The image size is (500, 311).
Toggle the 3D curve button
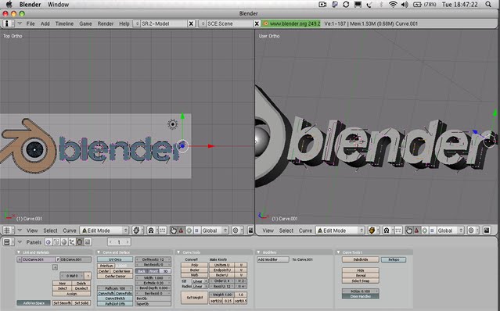pyautogui.click(x=166, y=271)
